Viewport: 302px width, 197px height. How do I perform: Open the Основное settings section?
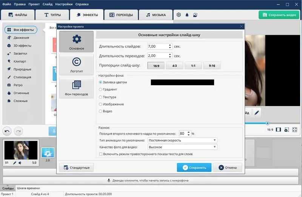[x=77, y=42]
